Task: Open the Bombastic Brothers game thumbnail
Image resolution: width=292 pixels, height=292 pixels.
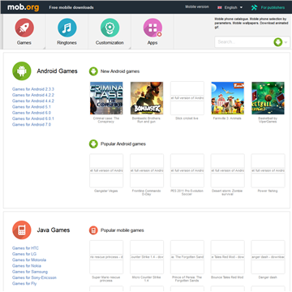Action: point(147,98)
